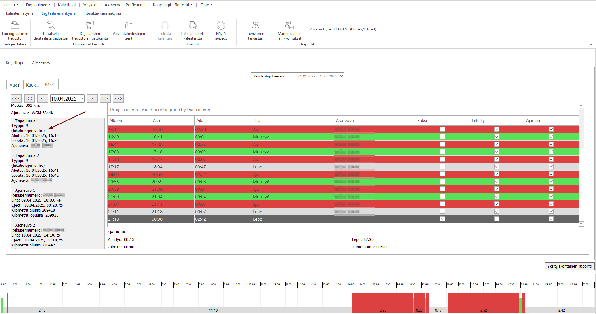Click the Valvontatiedostojen vienti export icon
The width and height of the screenshot is (596, 314).
click(x=129, y=25)
